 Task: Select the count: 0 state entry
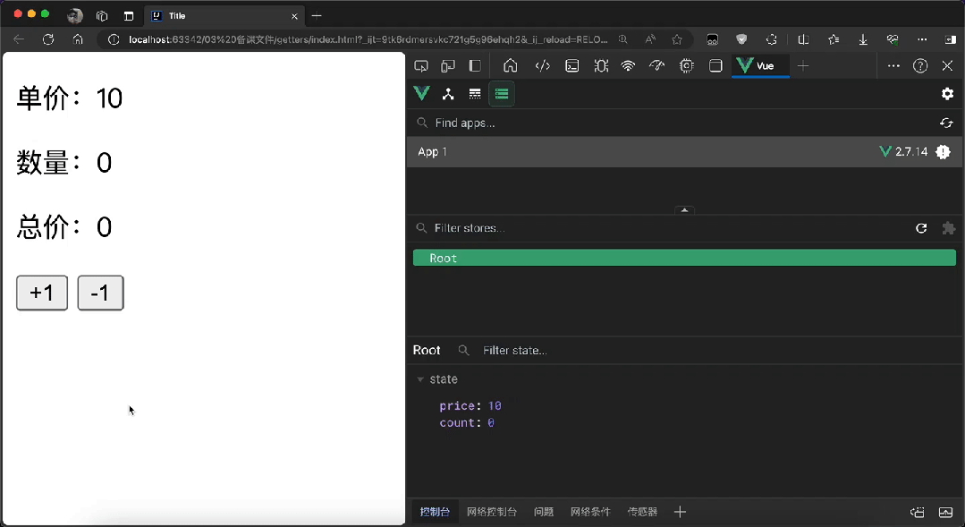467,423
